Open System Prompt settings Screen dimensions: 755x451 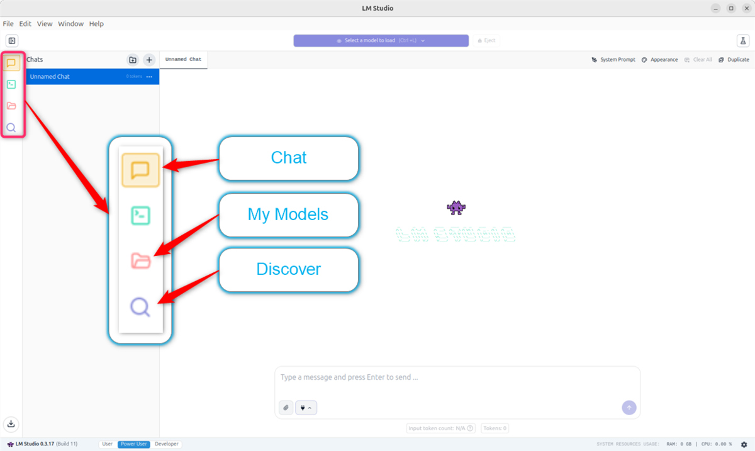tap(613, 60)
